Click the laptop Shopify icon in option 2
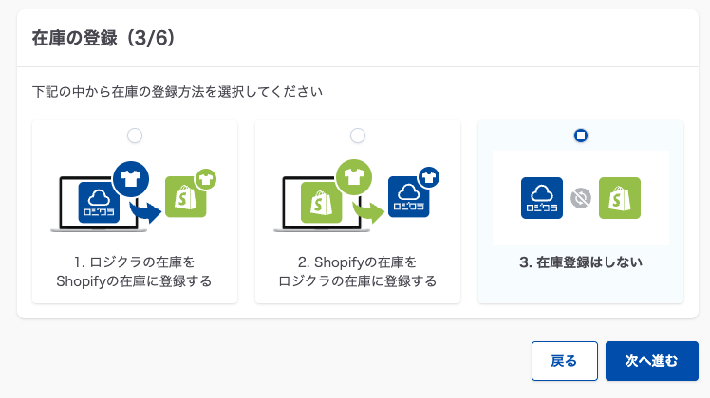The width and height of the screenshot is (710, 398). pos(321,202)
